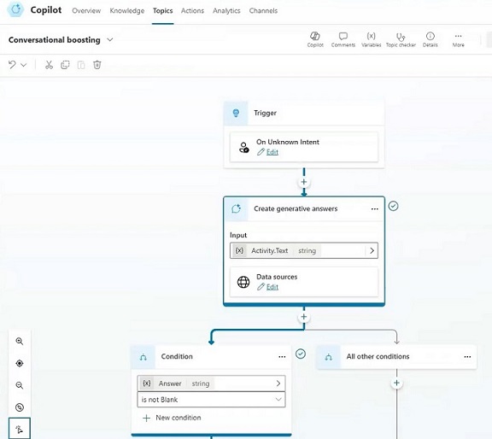Click the Cut scissors icon
This screenshot has width=492, height=439.
pyautogui.click(x=49, y=65)
